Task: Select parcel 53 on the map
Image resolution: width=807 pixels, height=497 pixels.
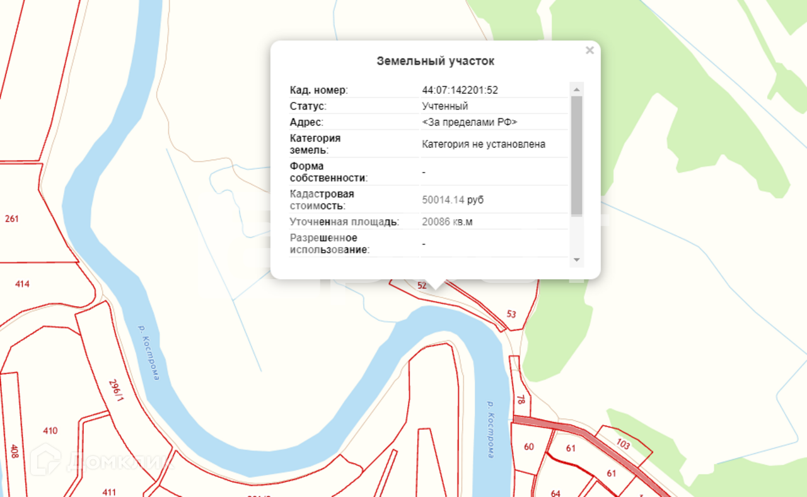Action: [x=511, y=314]
